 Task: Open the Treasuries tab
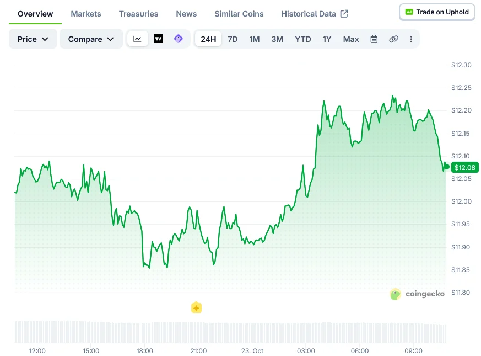(x=138, y=14)
